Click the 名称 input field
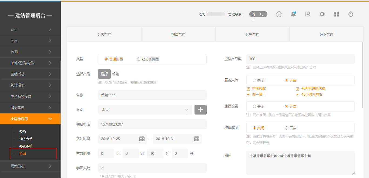Viewport: 369px width, 178px height. [152, 95]
